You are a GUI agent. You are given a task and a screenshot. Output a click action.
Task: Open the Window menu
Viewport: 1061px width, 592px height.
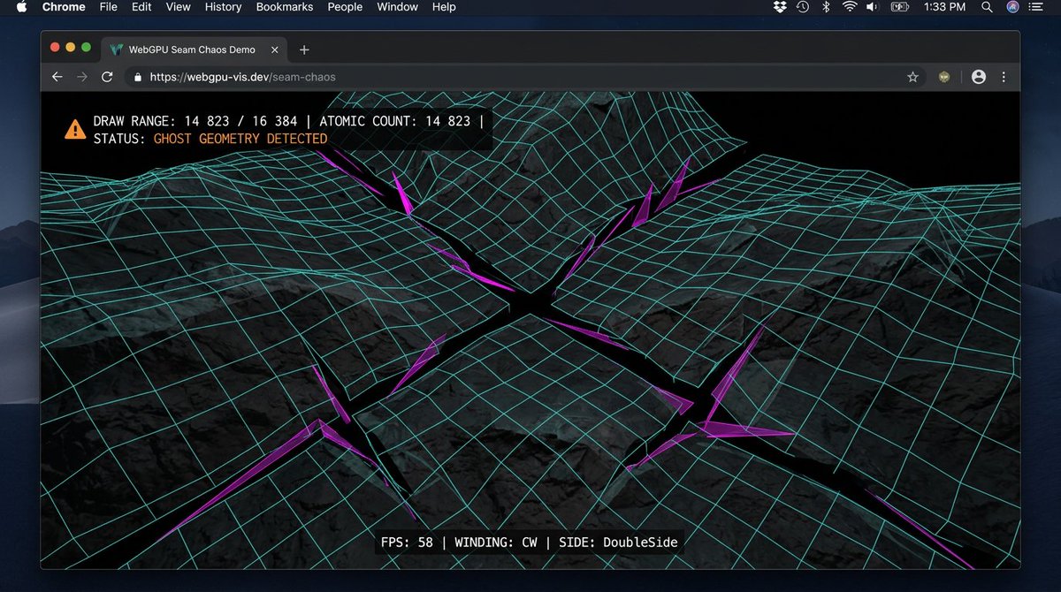pyautogui.click(x=397, y=7)
